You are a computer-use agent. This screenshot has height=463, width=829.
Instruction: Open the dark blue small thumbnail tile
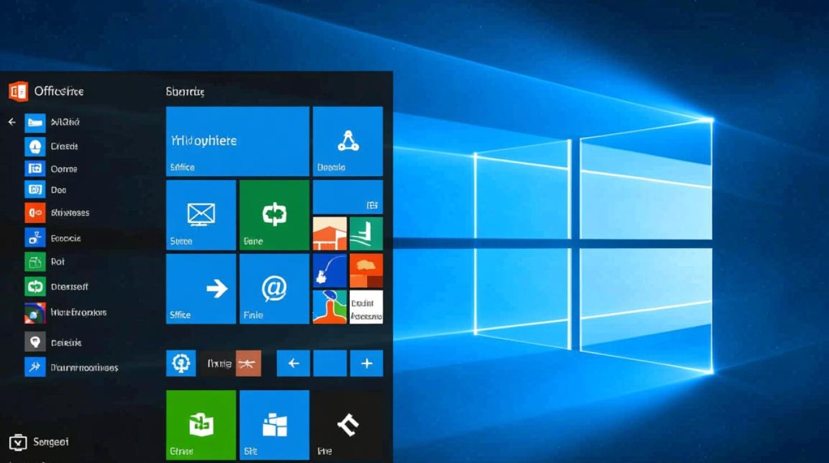[329, 270]
